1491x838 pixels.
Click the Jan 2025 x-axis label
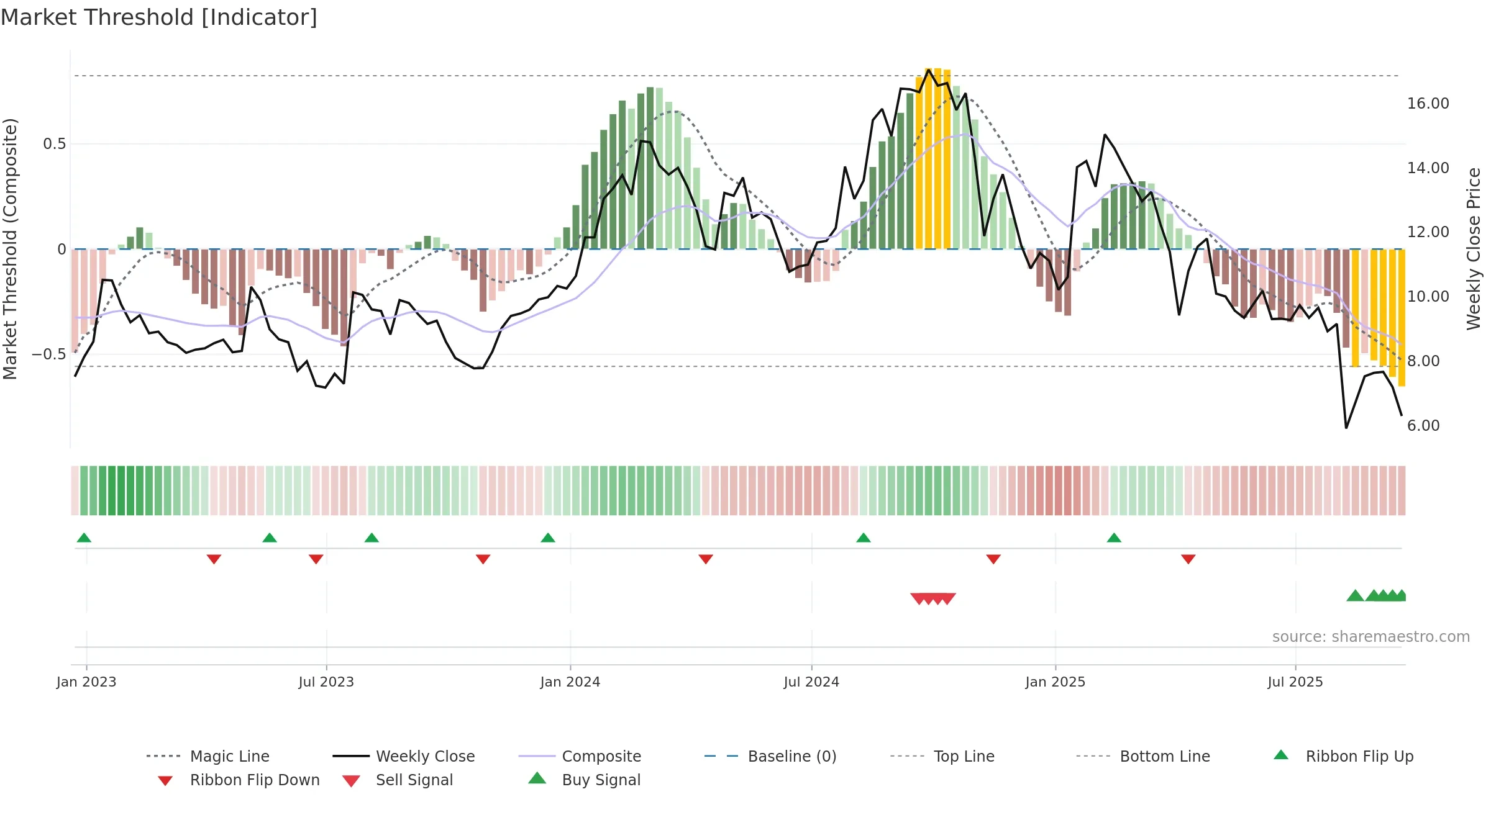[x=1056, y=682]
